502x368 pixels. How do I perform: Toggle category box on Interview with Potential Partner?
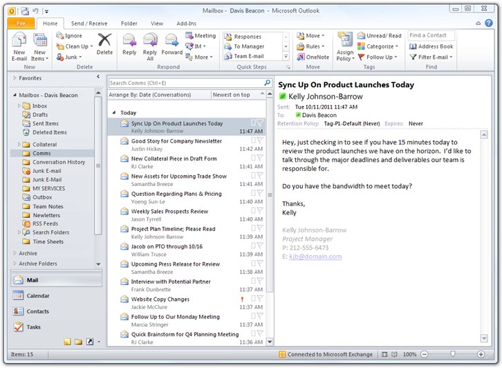pos(253,281)
